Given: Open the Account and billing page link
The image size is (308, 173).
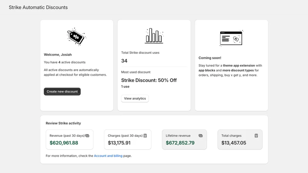Looking at the screenshot, I should [108, 156].
